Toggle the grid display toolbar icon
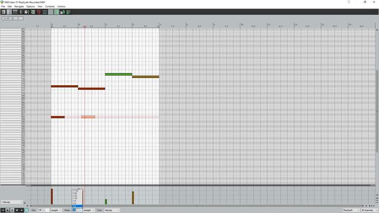 15,12
